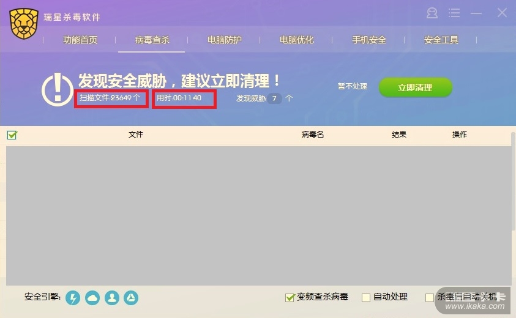Screen dimensions: 516x318
Task: Click the triangle security engine icon
Action: 131,298
